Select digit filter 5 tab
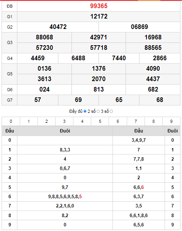 (100, 121)
